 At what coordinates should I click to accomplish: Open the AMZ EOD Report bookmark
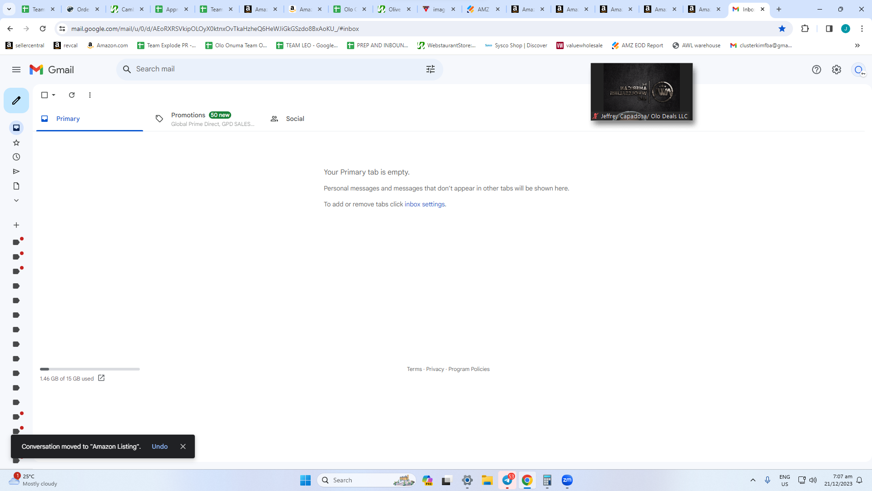click(638, 45)
